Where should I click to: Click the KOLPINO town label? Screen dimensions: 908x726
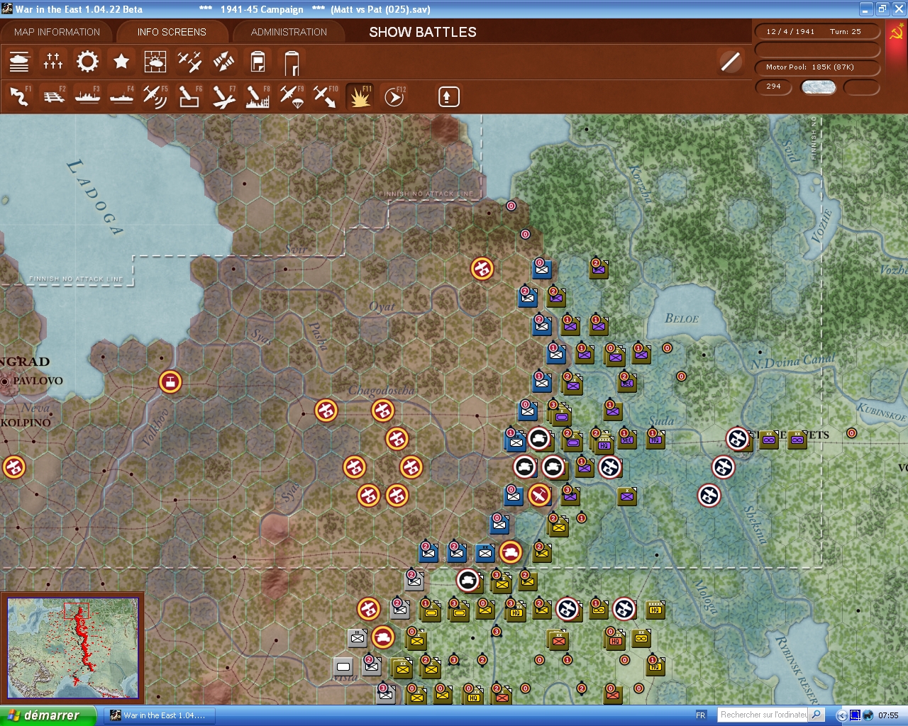click(26, 423)
